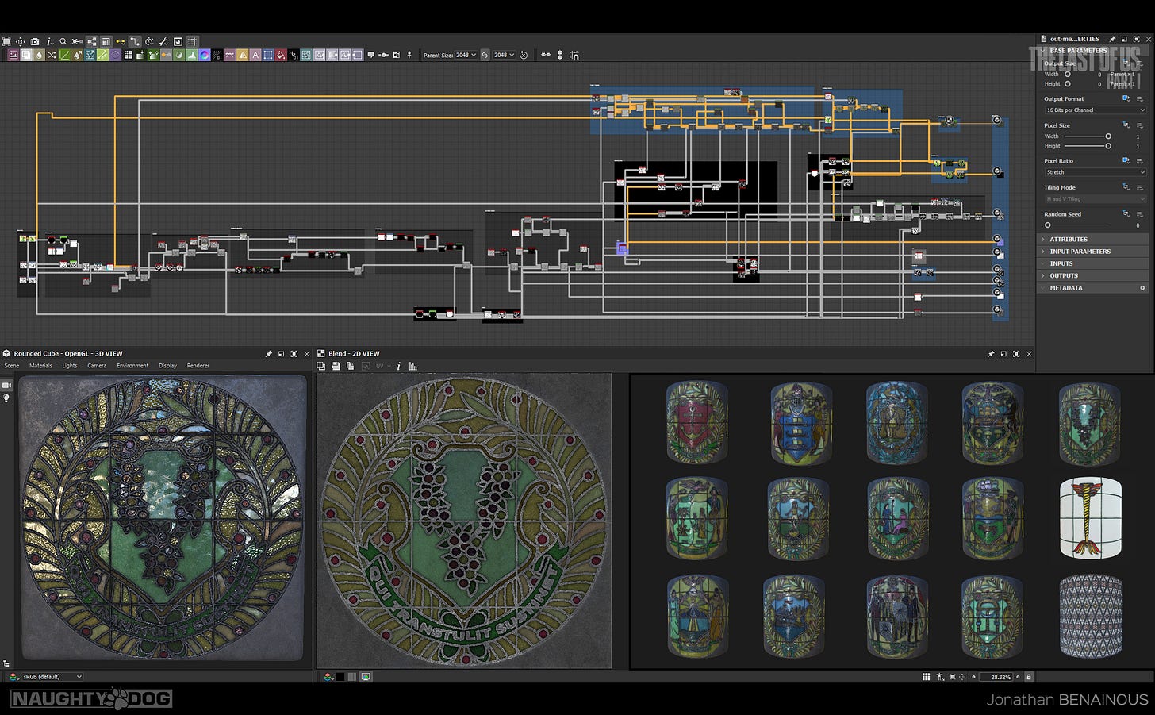Show graph info with the i icon
This screenshot has width=1155, height=715.
(x=49, y=41)
